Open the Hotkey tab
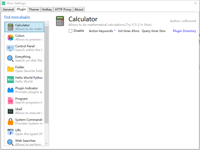This screenshot has width=200, height=150. coord(47,9)
